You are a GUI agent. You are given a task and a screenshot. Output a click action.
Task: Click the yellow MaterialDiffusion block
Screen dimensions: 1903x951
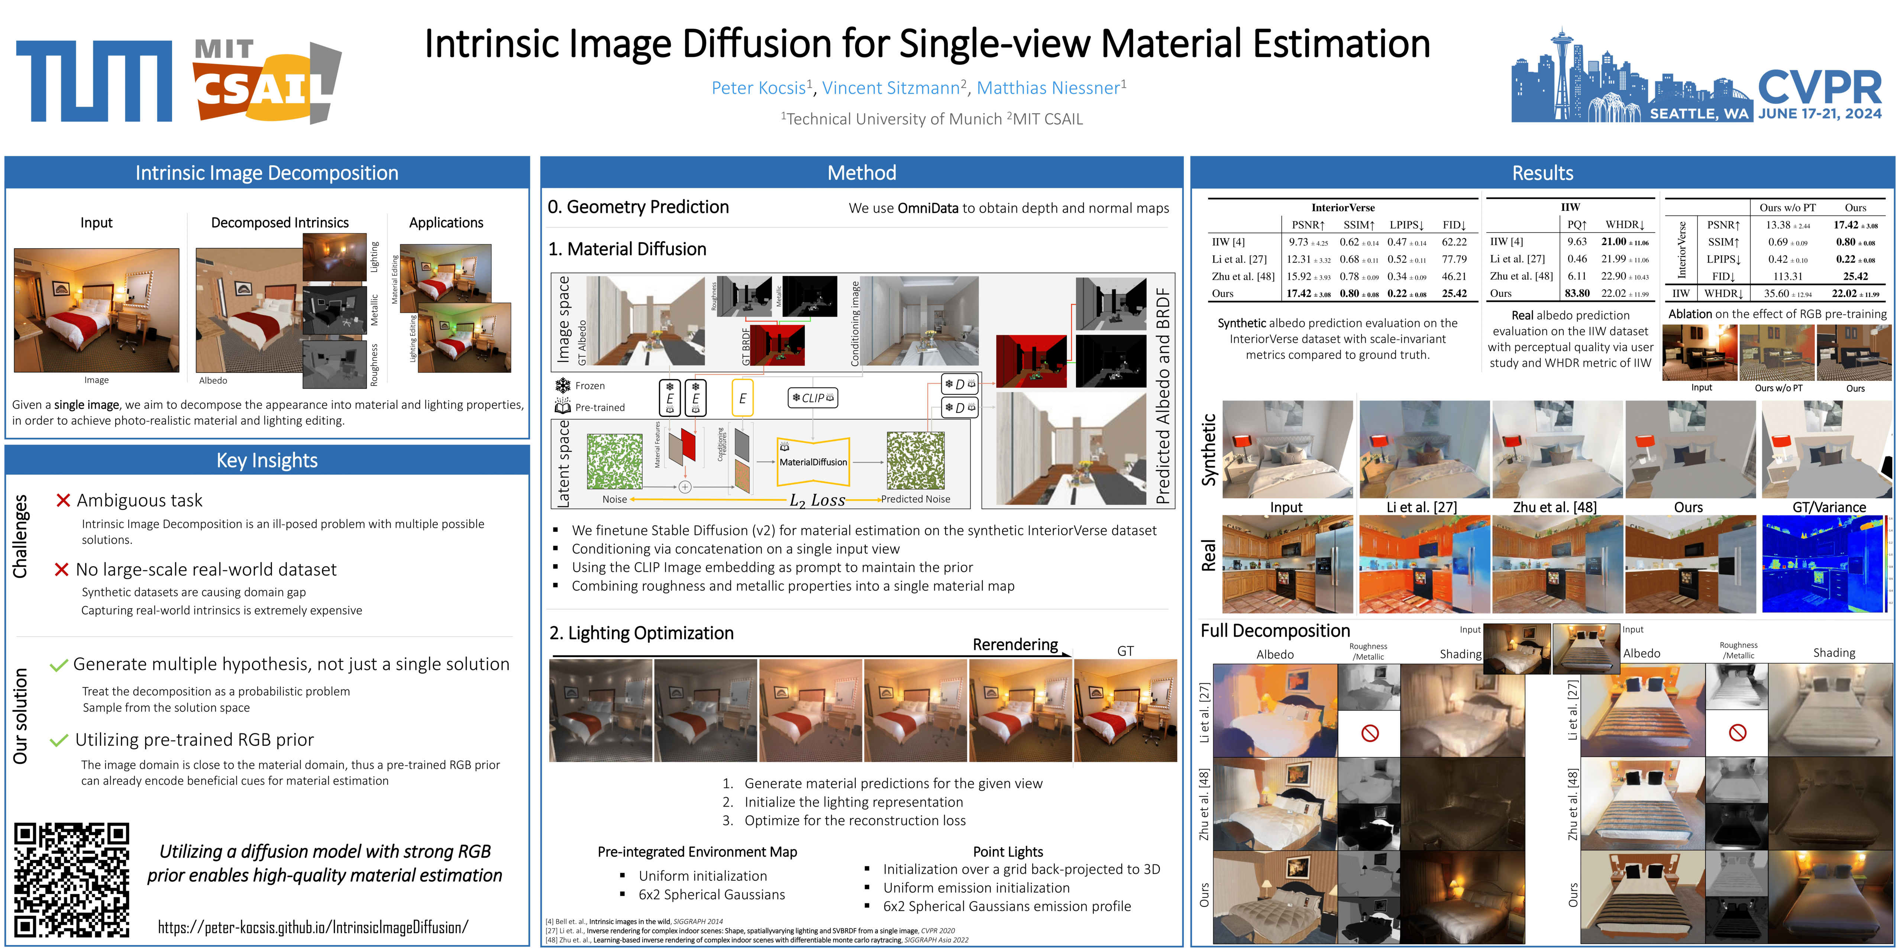click(x=812, y=461)
